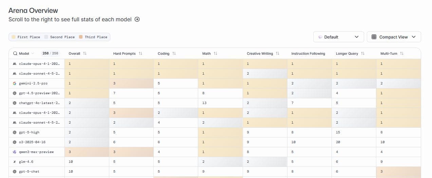
Task: Click Hard Prompts value 6 for o3-2025-04-16
Action: coord(114,142)
